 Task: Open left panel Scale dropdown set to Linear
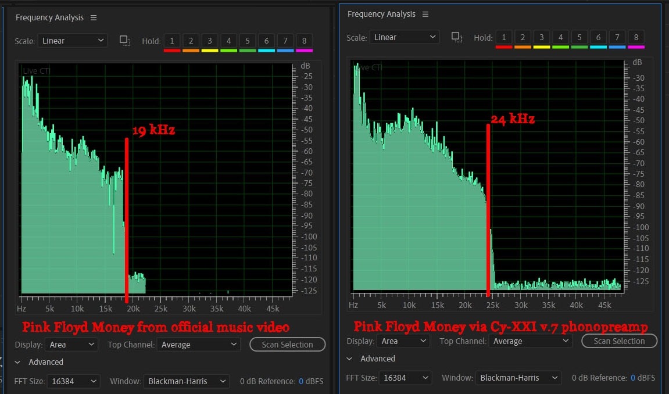tap(73, 41)
